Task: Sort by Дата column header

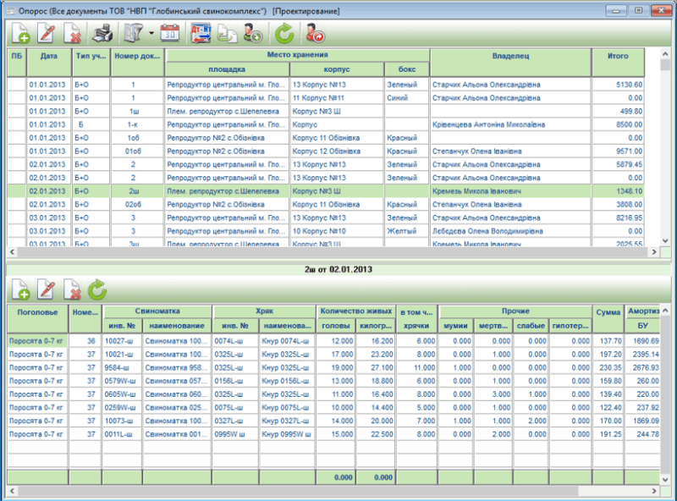Action: point(48,56)
